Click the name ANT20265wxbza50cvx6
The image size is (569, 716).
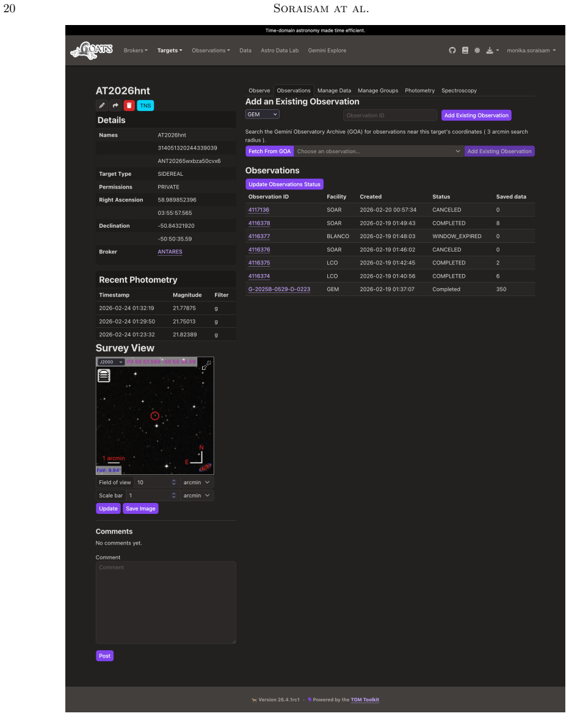pos(189,161)
